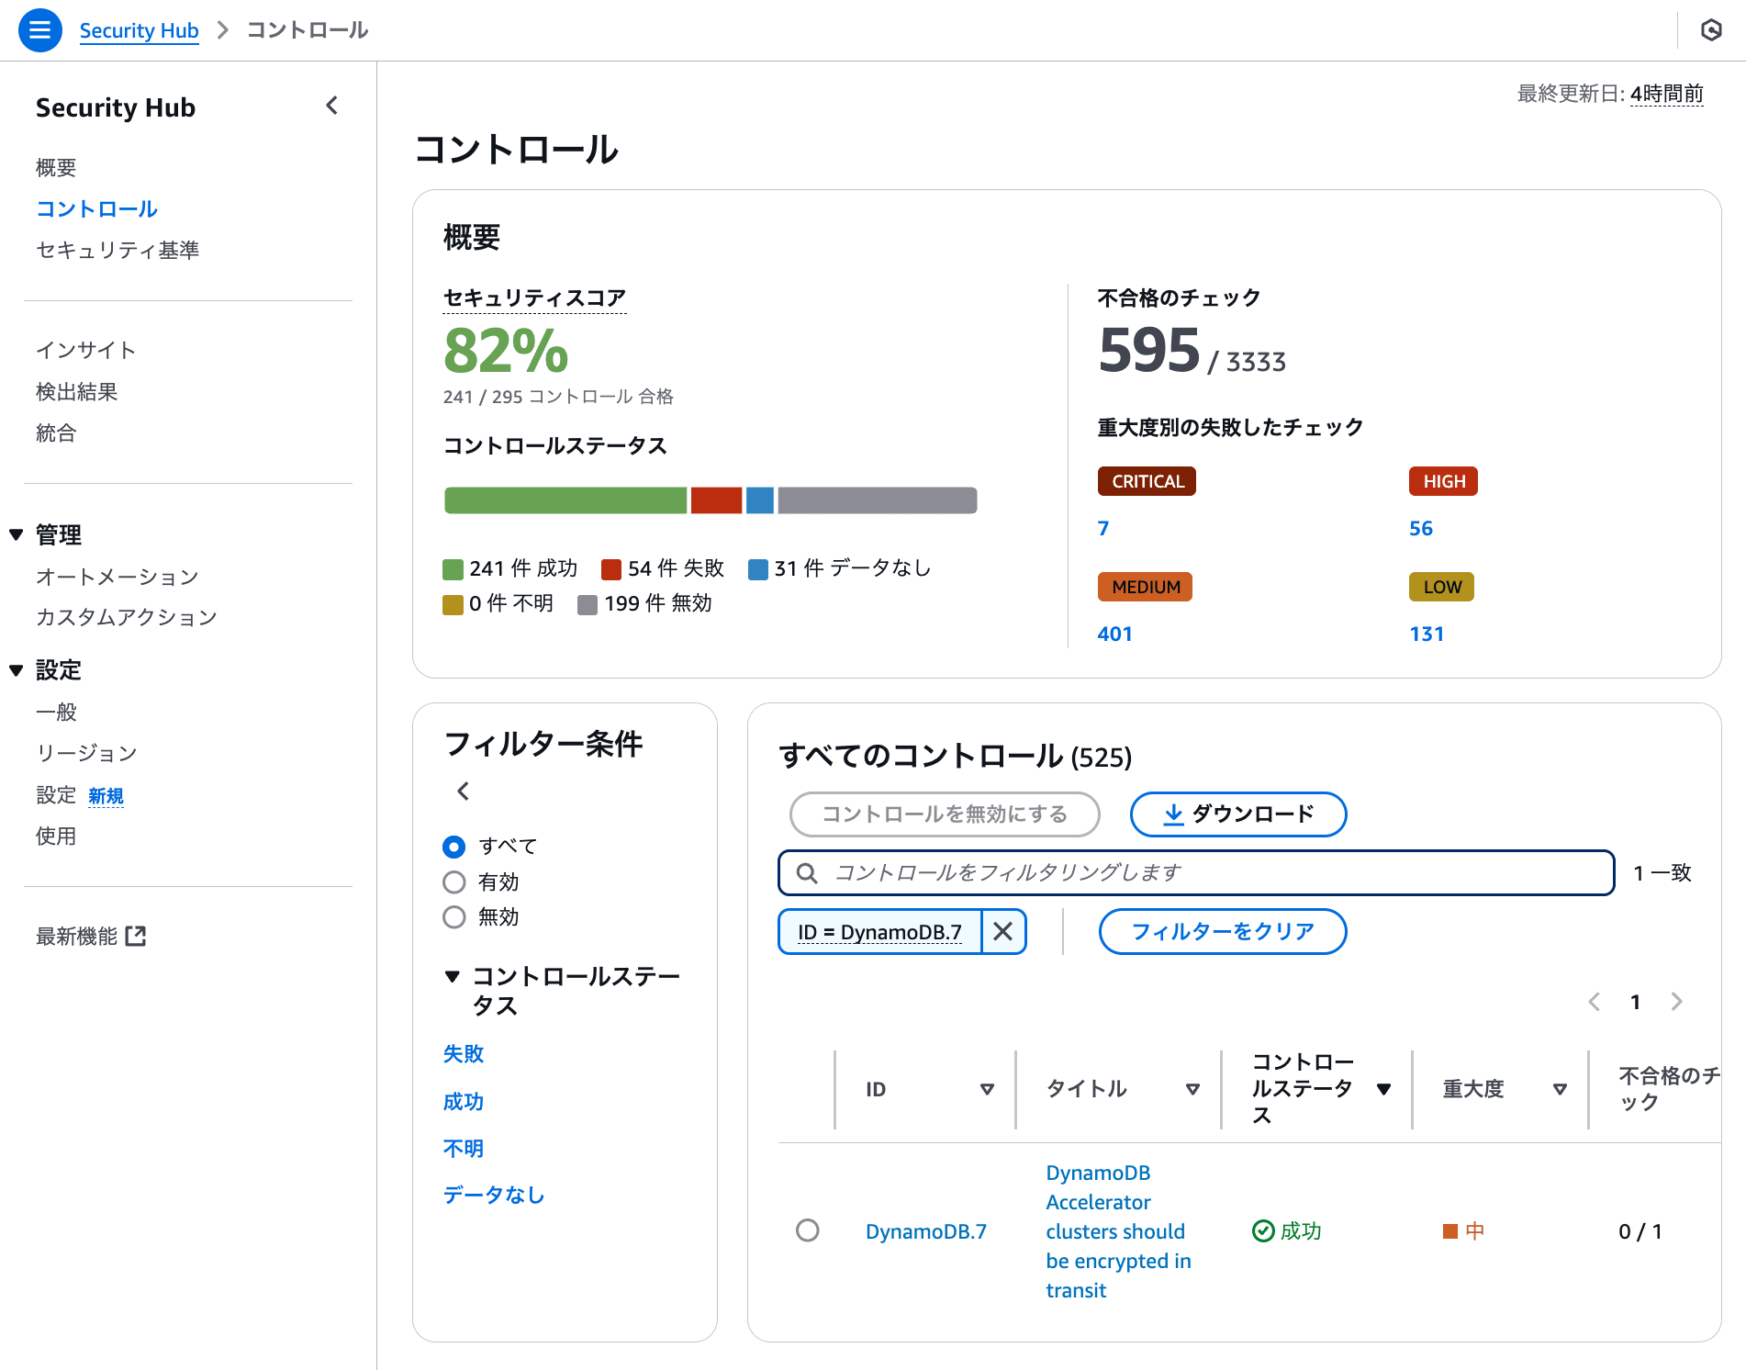Click the red failed status bar segment
The image size is (1746, 1370).
(716, 500)
